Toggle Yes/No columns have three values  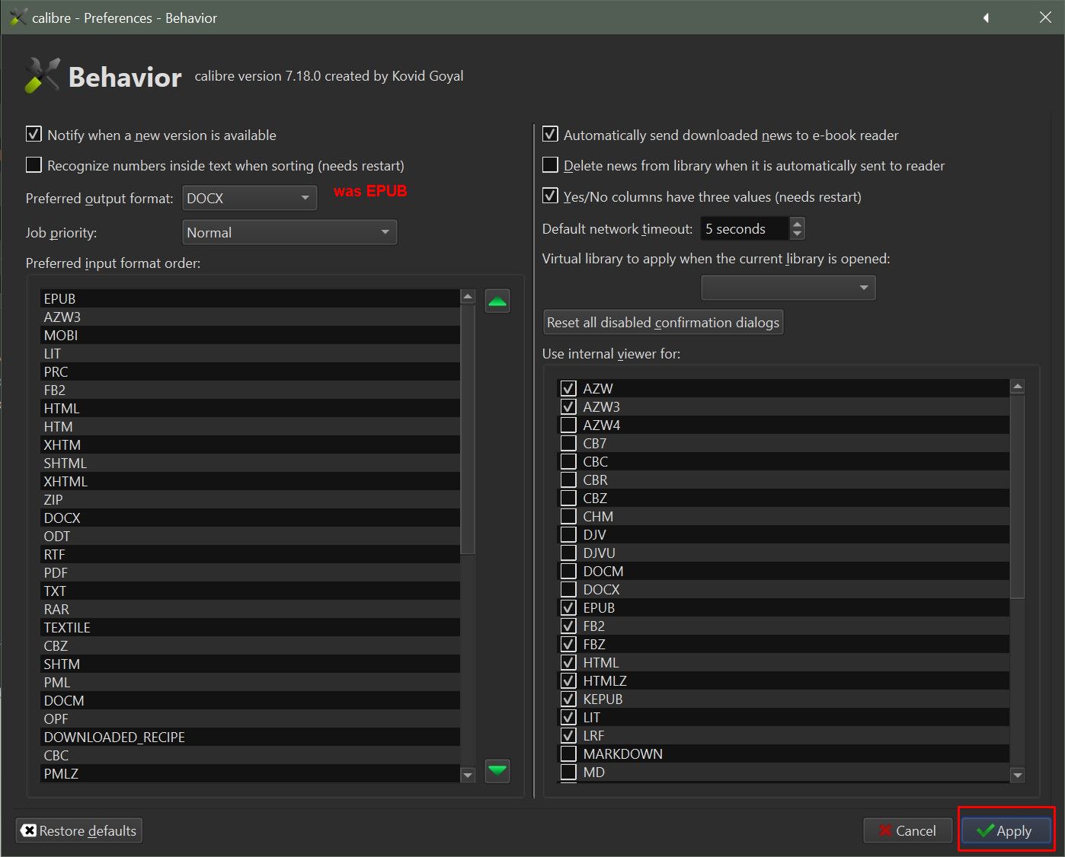pos(550,196)
